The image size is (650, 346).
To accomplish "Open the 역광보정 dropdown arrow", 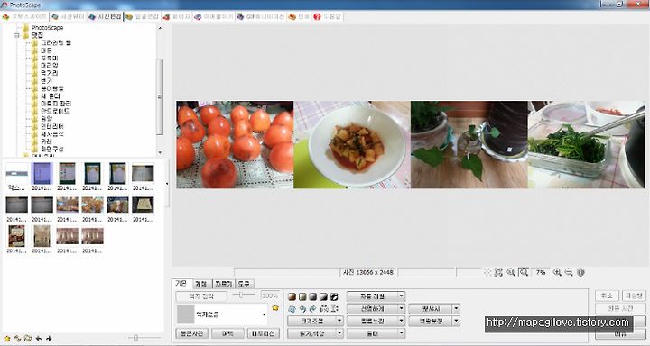I will tap(456, 321).
